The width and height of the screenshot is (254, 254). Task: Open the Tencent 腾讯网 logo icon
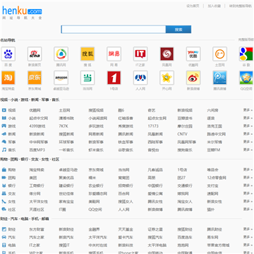[61, 54]
